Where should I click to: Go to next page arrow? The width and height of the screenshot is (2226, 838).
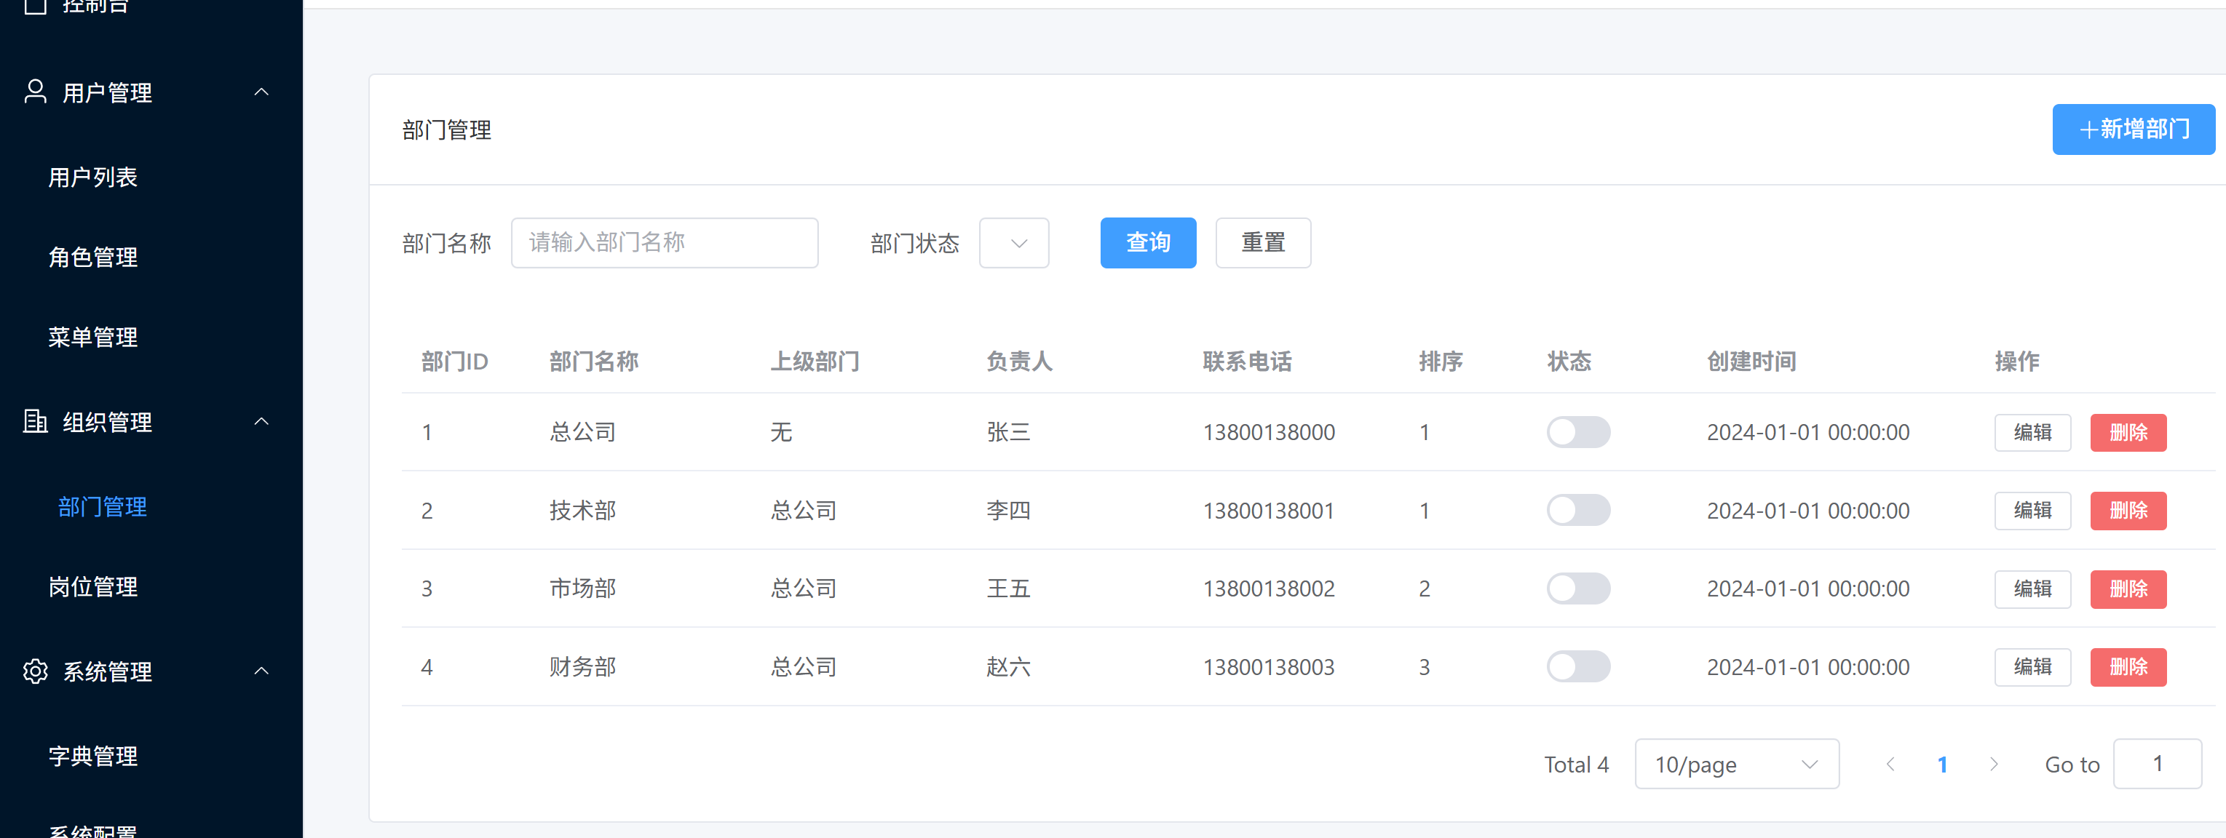(x=1994, y=764)
